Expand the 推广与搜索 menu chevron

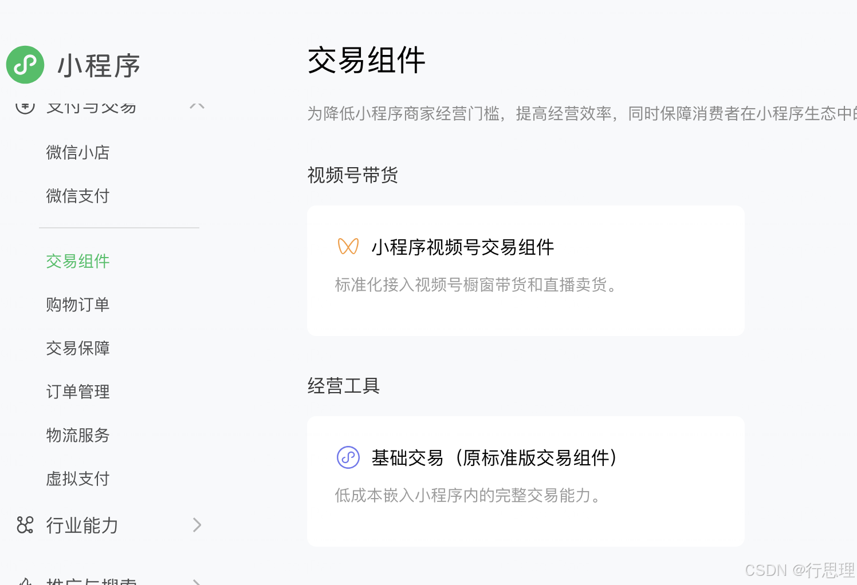click(x=197, y=580)
